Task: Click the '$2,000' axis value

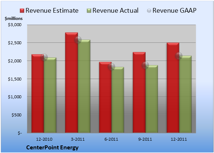Action: 15,61
